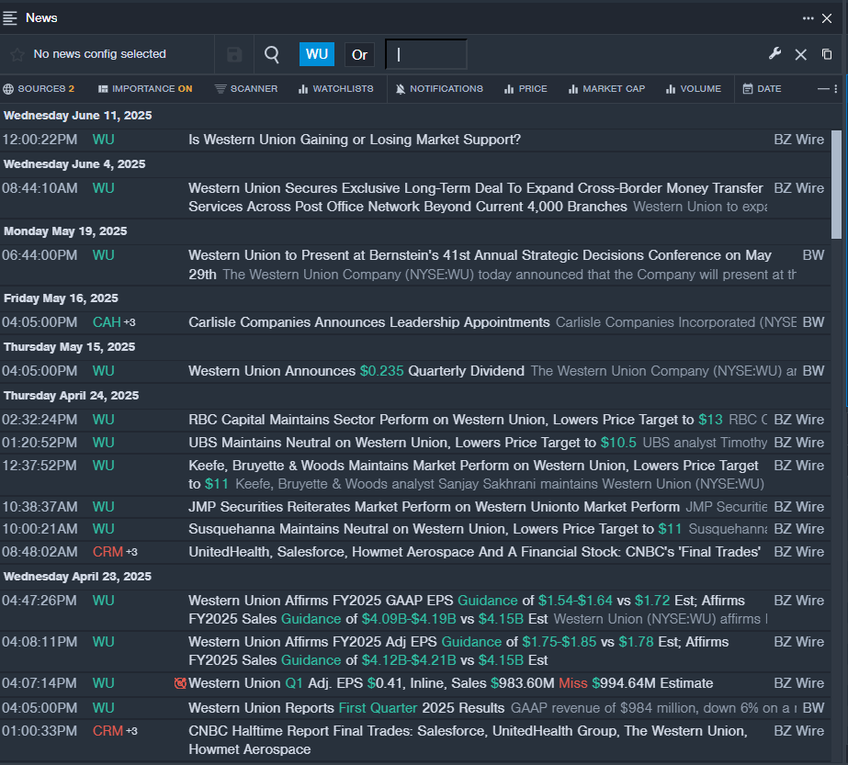Select the Friday May 16, 2025 date header
Viewport: 848px width, 765px height.
coord(62,298)
